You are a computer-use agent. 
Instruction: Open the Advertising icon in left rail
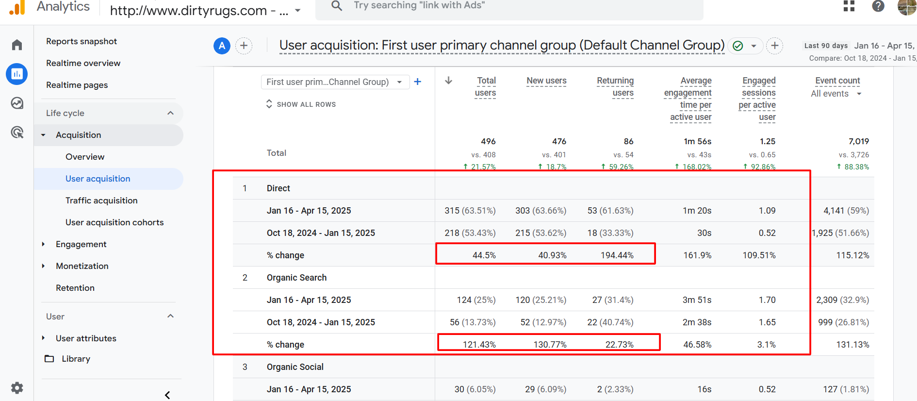[17, 132]
